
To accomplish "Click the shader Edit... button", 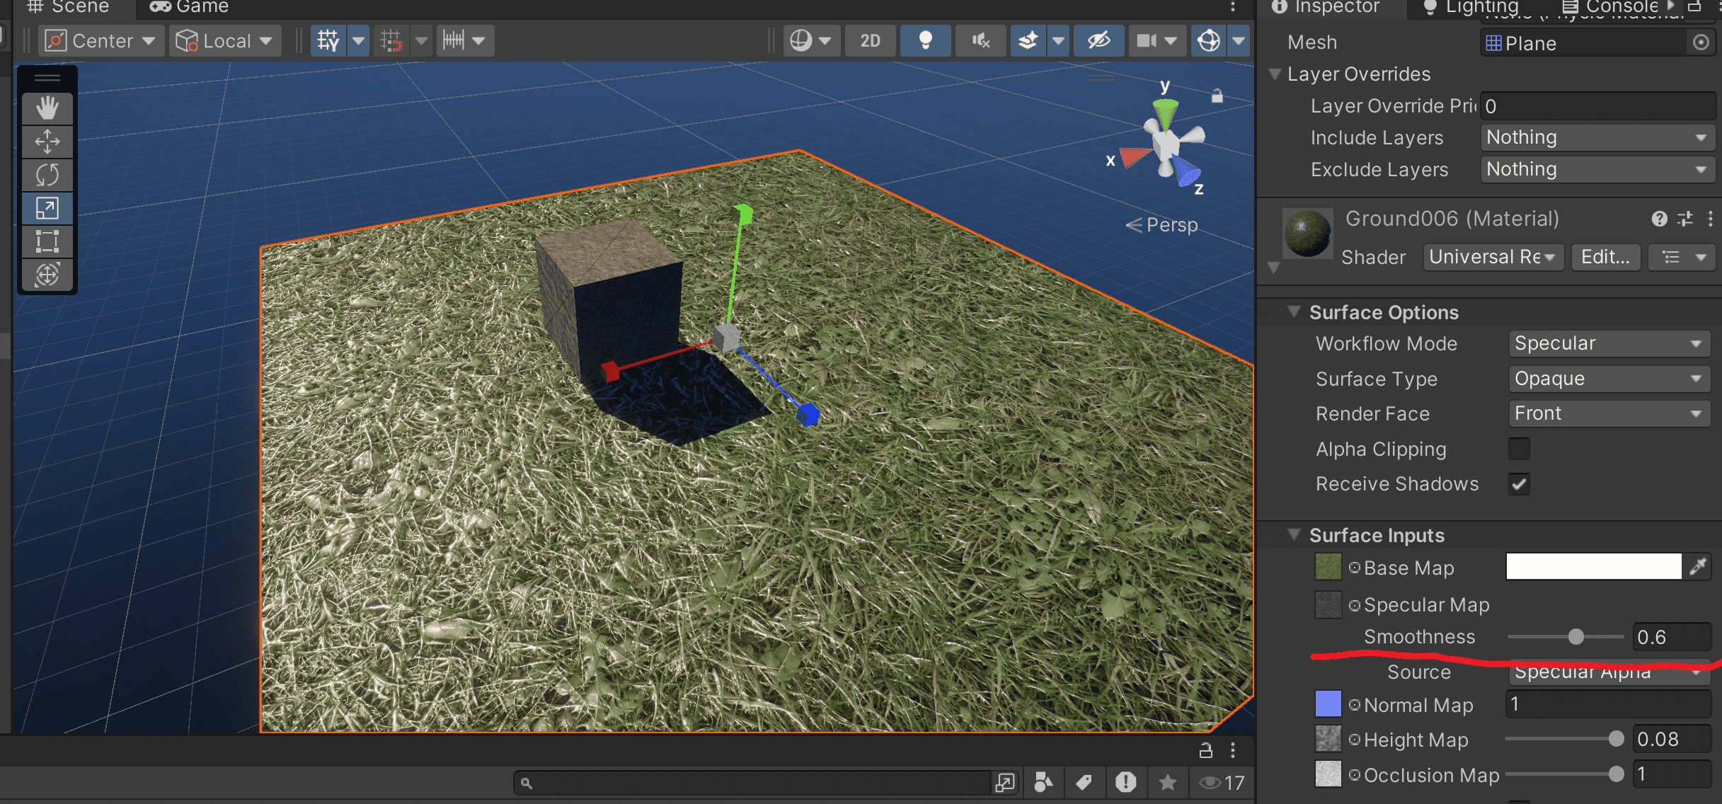I will pyautogui.click(x=1605, y=257).
